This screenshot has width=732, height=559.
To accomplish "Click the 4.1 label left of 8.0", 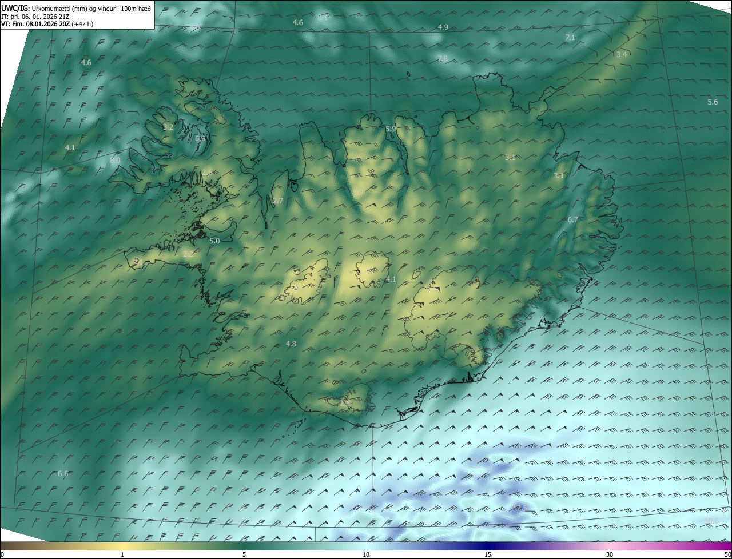I will [70, 147].
